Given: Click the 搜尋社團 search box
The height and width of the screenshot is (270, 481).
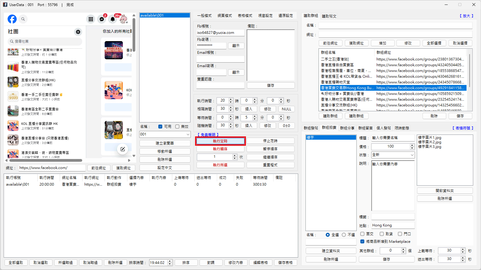Looking at the screenshot, I should 45,41.
